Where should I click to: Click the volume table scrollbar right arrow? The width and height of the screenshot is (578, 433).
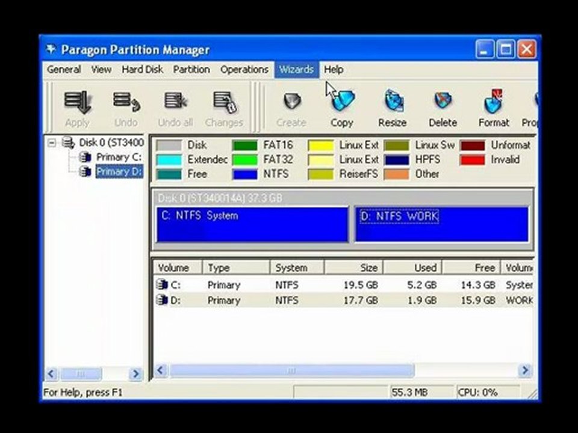click(525, 370)
